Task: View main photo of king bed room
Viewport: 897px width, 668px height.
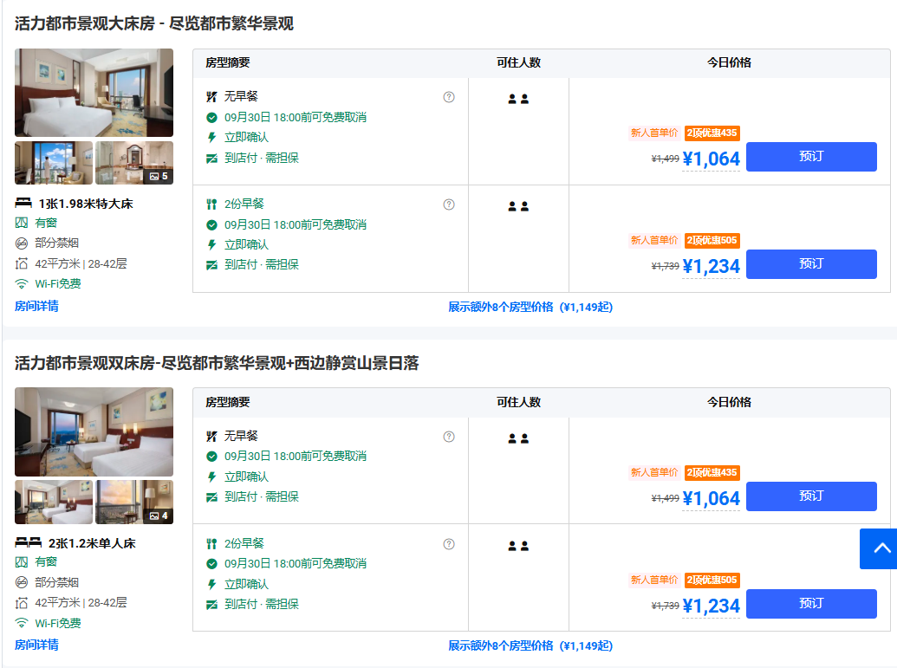Action: tap(94, 93)
